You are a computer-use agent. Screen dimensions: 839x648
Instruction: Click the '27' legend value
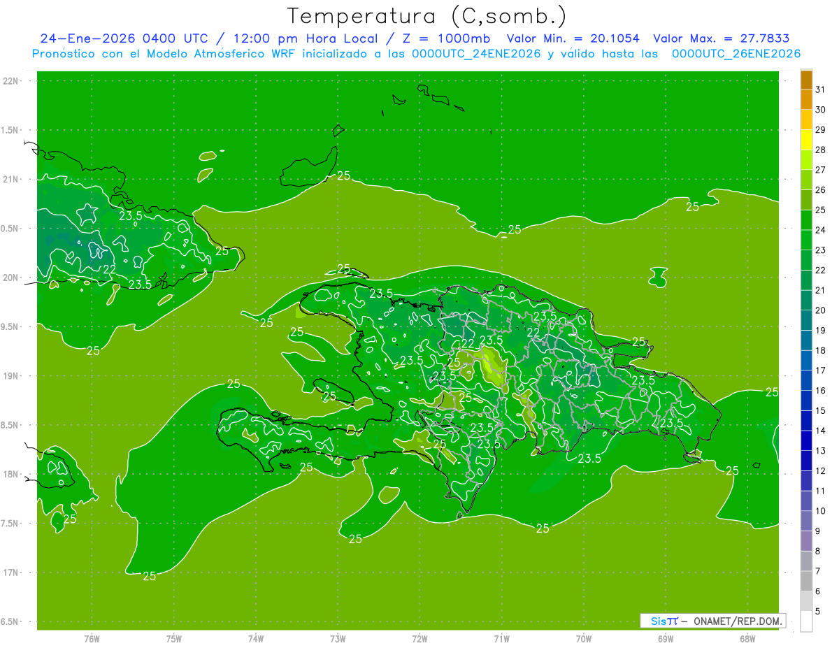[820, 170]
